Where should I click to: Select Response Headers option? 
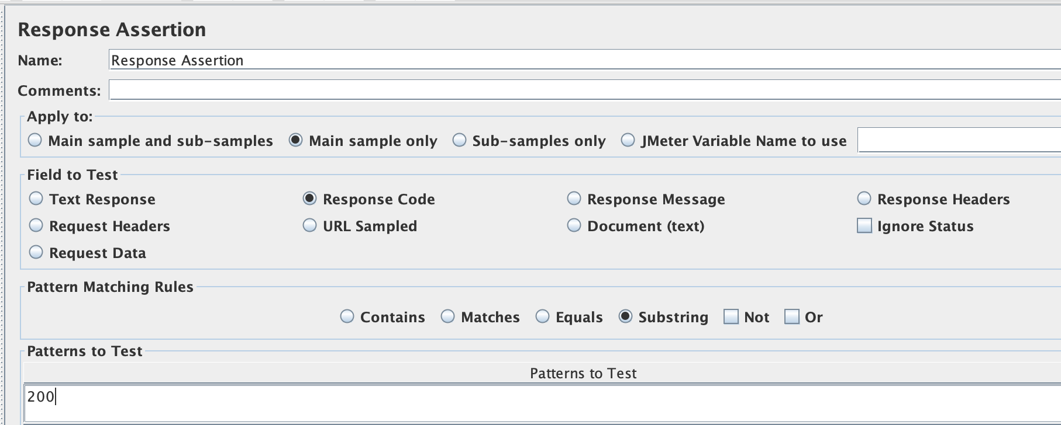(x=864, y=199)
